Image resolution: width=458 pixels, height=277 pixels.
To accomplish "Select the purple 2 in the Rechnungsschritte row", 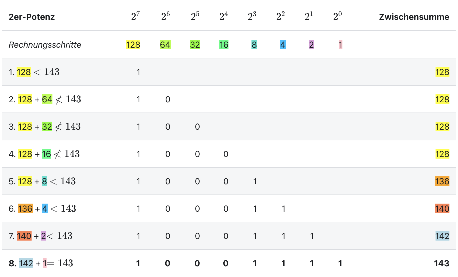I will click(311, 45).
